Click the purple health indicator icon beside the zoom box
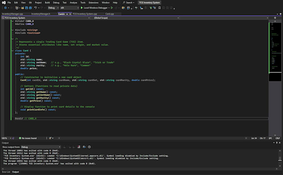This screenshot has height=175, width=283. coord(13,138)
